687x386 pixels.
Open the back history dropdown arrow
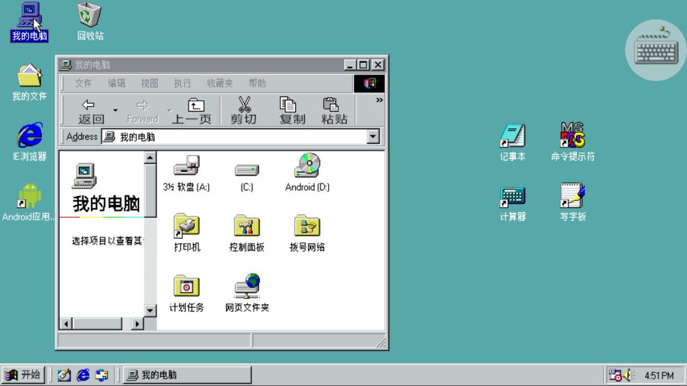pos(115,110)
